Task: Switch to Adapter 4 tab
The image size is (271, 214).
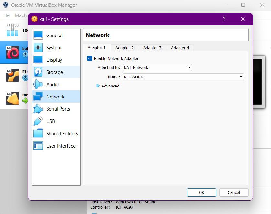Action: pyautogui.click(x=180, y=48)
